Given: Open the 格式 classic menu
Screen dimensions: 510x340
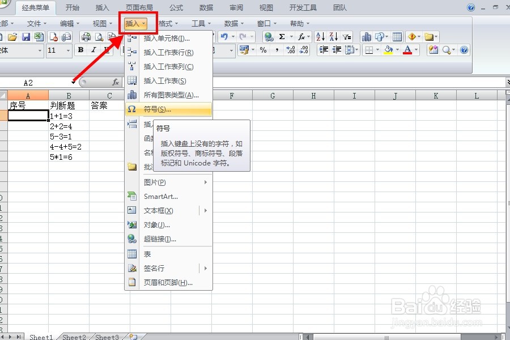Looking at the screenshot, I should 168,23.
